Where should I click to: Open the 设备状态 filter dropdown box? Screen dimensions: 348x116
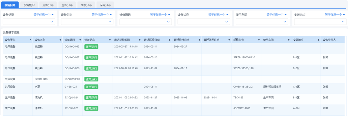[204, 22]
